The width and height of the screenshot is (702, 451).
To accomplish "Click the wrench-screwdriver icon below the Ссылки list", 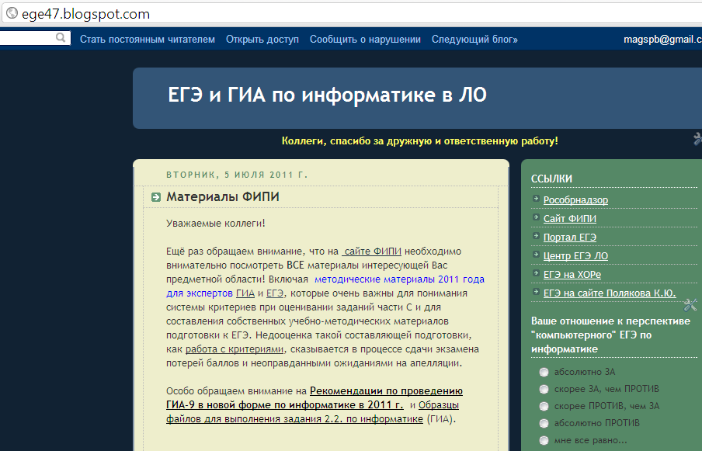I will click(x=690, y=305).
